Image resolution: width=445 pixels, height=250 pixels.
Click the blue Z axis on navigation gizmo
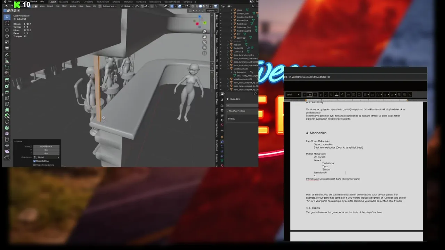tap(200, 16)
